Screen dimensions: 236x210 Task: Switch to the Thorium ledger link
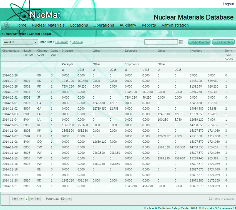coord(77,42)
